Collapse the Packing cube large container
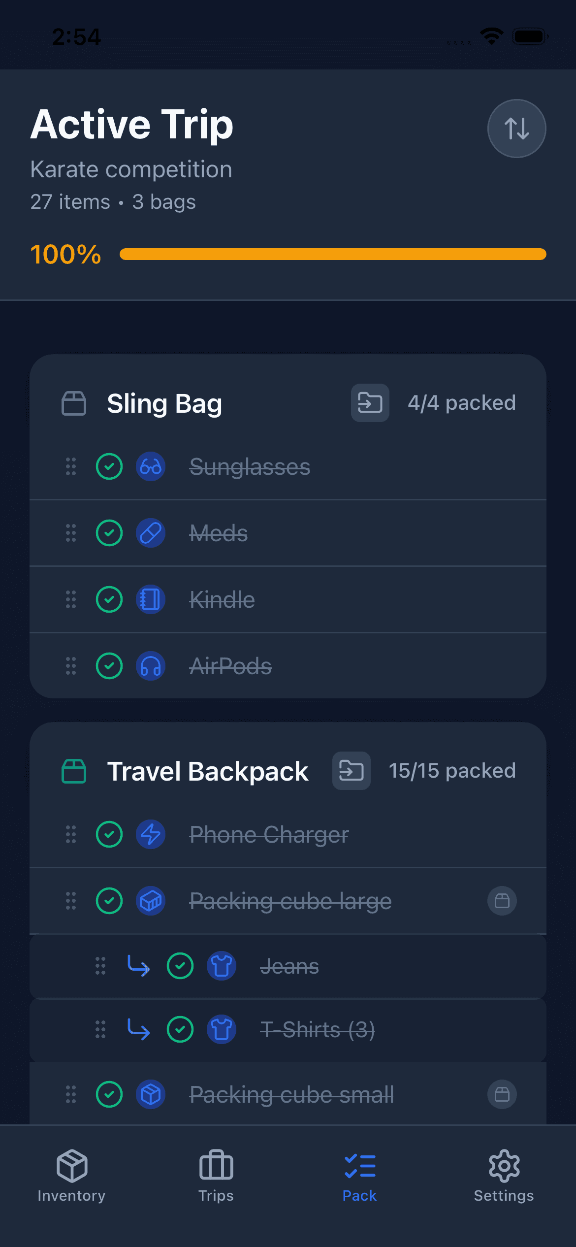 coord(502,901)
